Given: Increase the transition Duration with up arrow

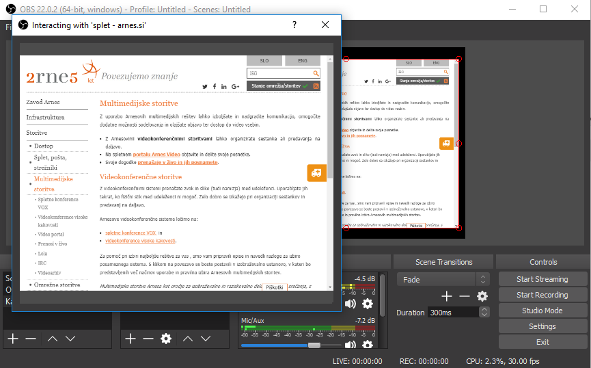Looking at the screenshot, I should tap(484, 309).
